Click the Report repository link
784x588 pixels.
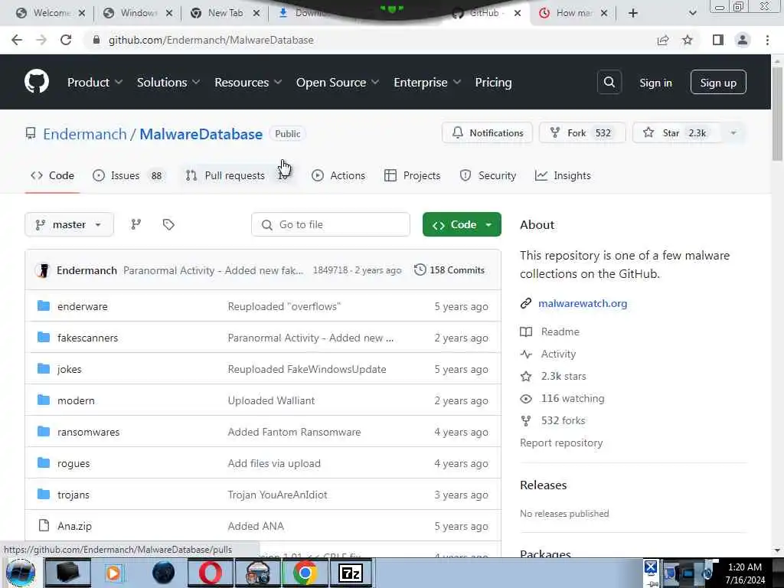(x=561, y=443)
